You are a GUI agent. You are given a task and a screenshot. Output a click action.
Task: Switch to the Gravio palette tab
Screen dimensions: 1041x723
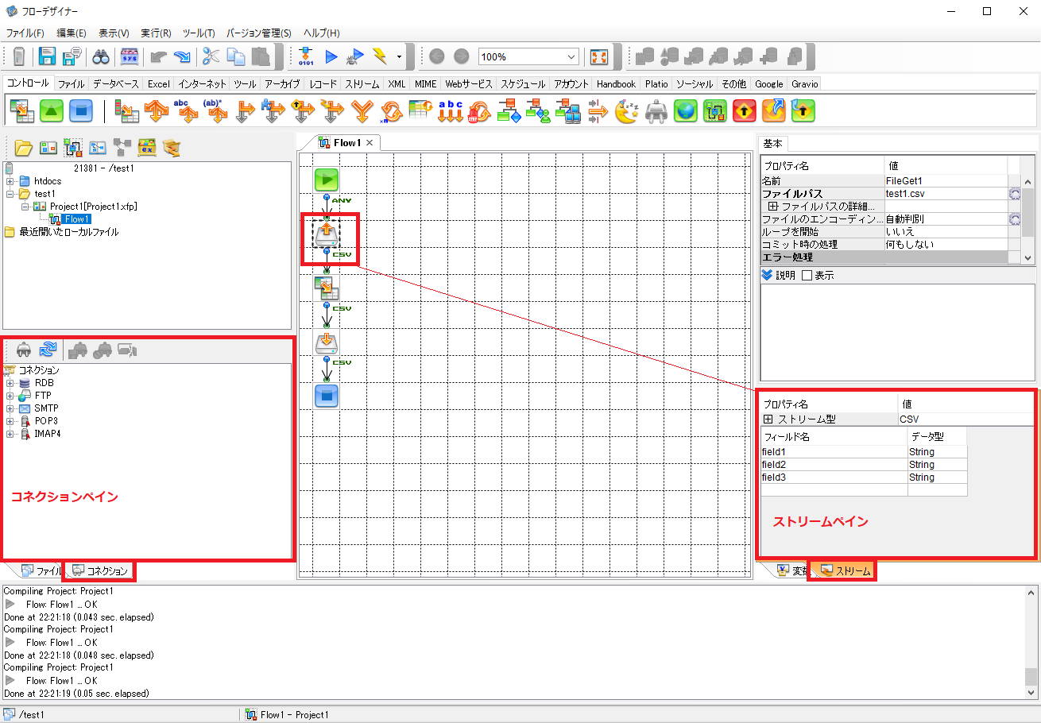pyautogui.click(x=803, y=83)
